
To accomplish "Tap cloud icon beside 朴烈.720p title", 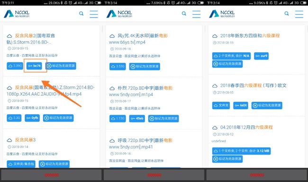I will click(x=112, y=88).
